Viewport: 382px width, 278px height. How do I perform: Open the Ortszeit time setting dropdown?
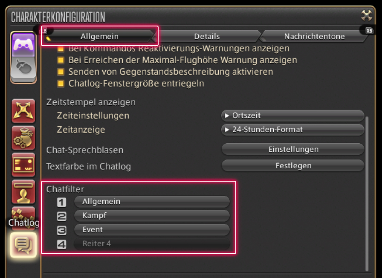point(292,116)
